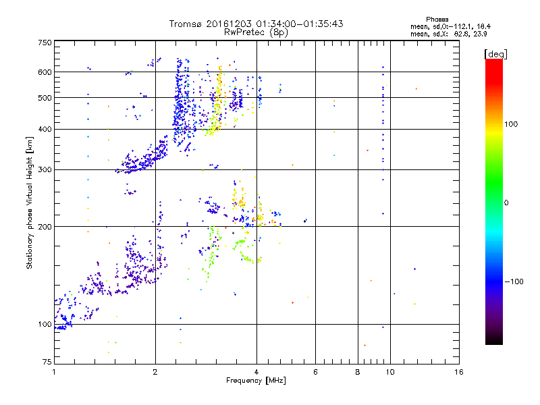
Task: Select the 'mean, sd,X: 82.8, 23.9' line
Action: [448, 34]
